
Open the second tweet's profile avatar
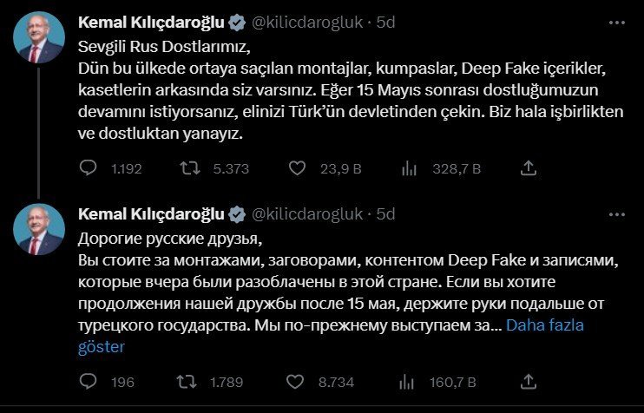click(38, 230)
